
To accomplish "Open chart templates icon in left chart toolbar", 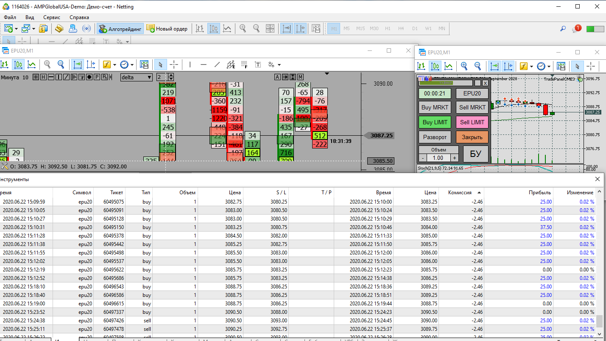I will click(144, 65).
